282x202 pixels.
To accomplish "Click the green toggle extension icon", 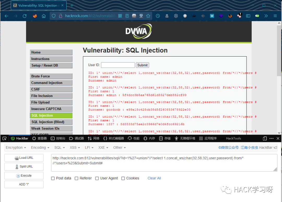I will (x=257, y=16).
